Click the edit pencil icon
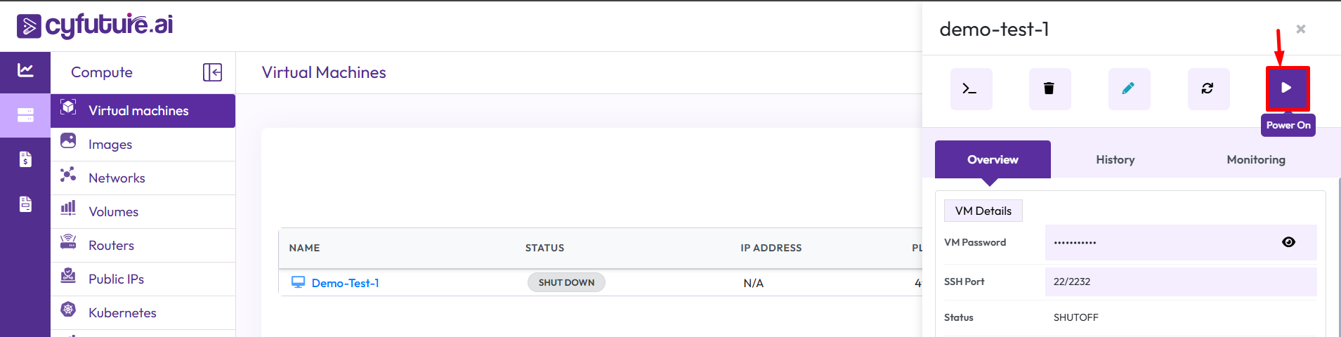Image resolution: width=1341 pixels, height=337 pixels. pyautogui.click(x=1128, y=88)
